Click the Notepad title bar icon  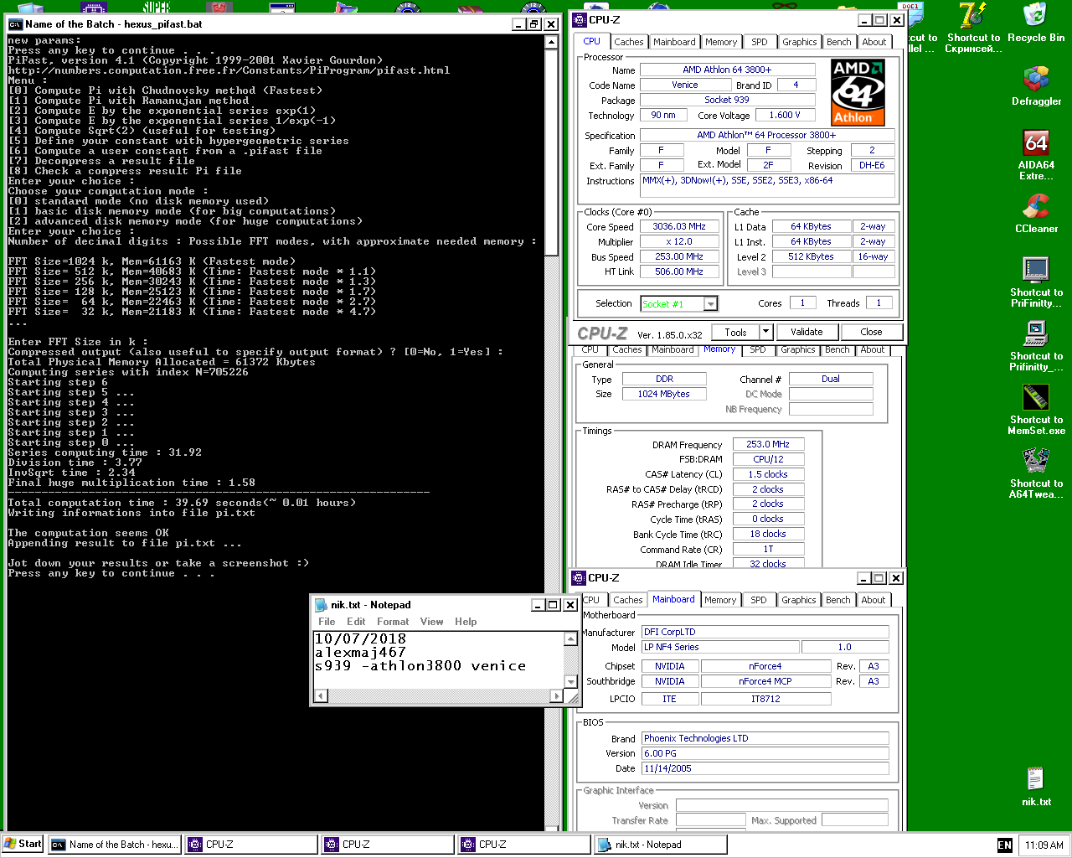coord(321,605)
